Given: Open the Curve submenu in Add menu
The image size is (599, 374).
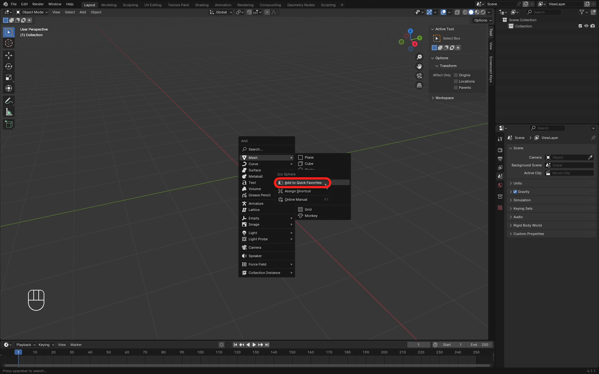Looking at the screenshot, I should tap(267, 164).
